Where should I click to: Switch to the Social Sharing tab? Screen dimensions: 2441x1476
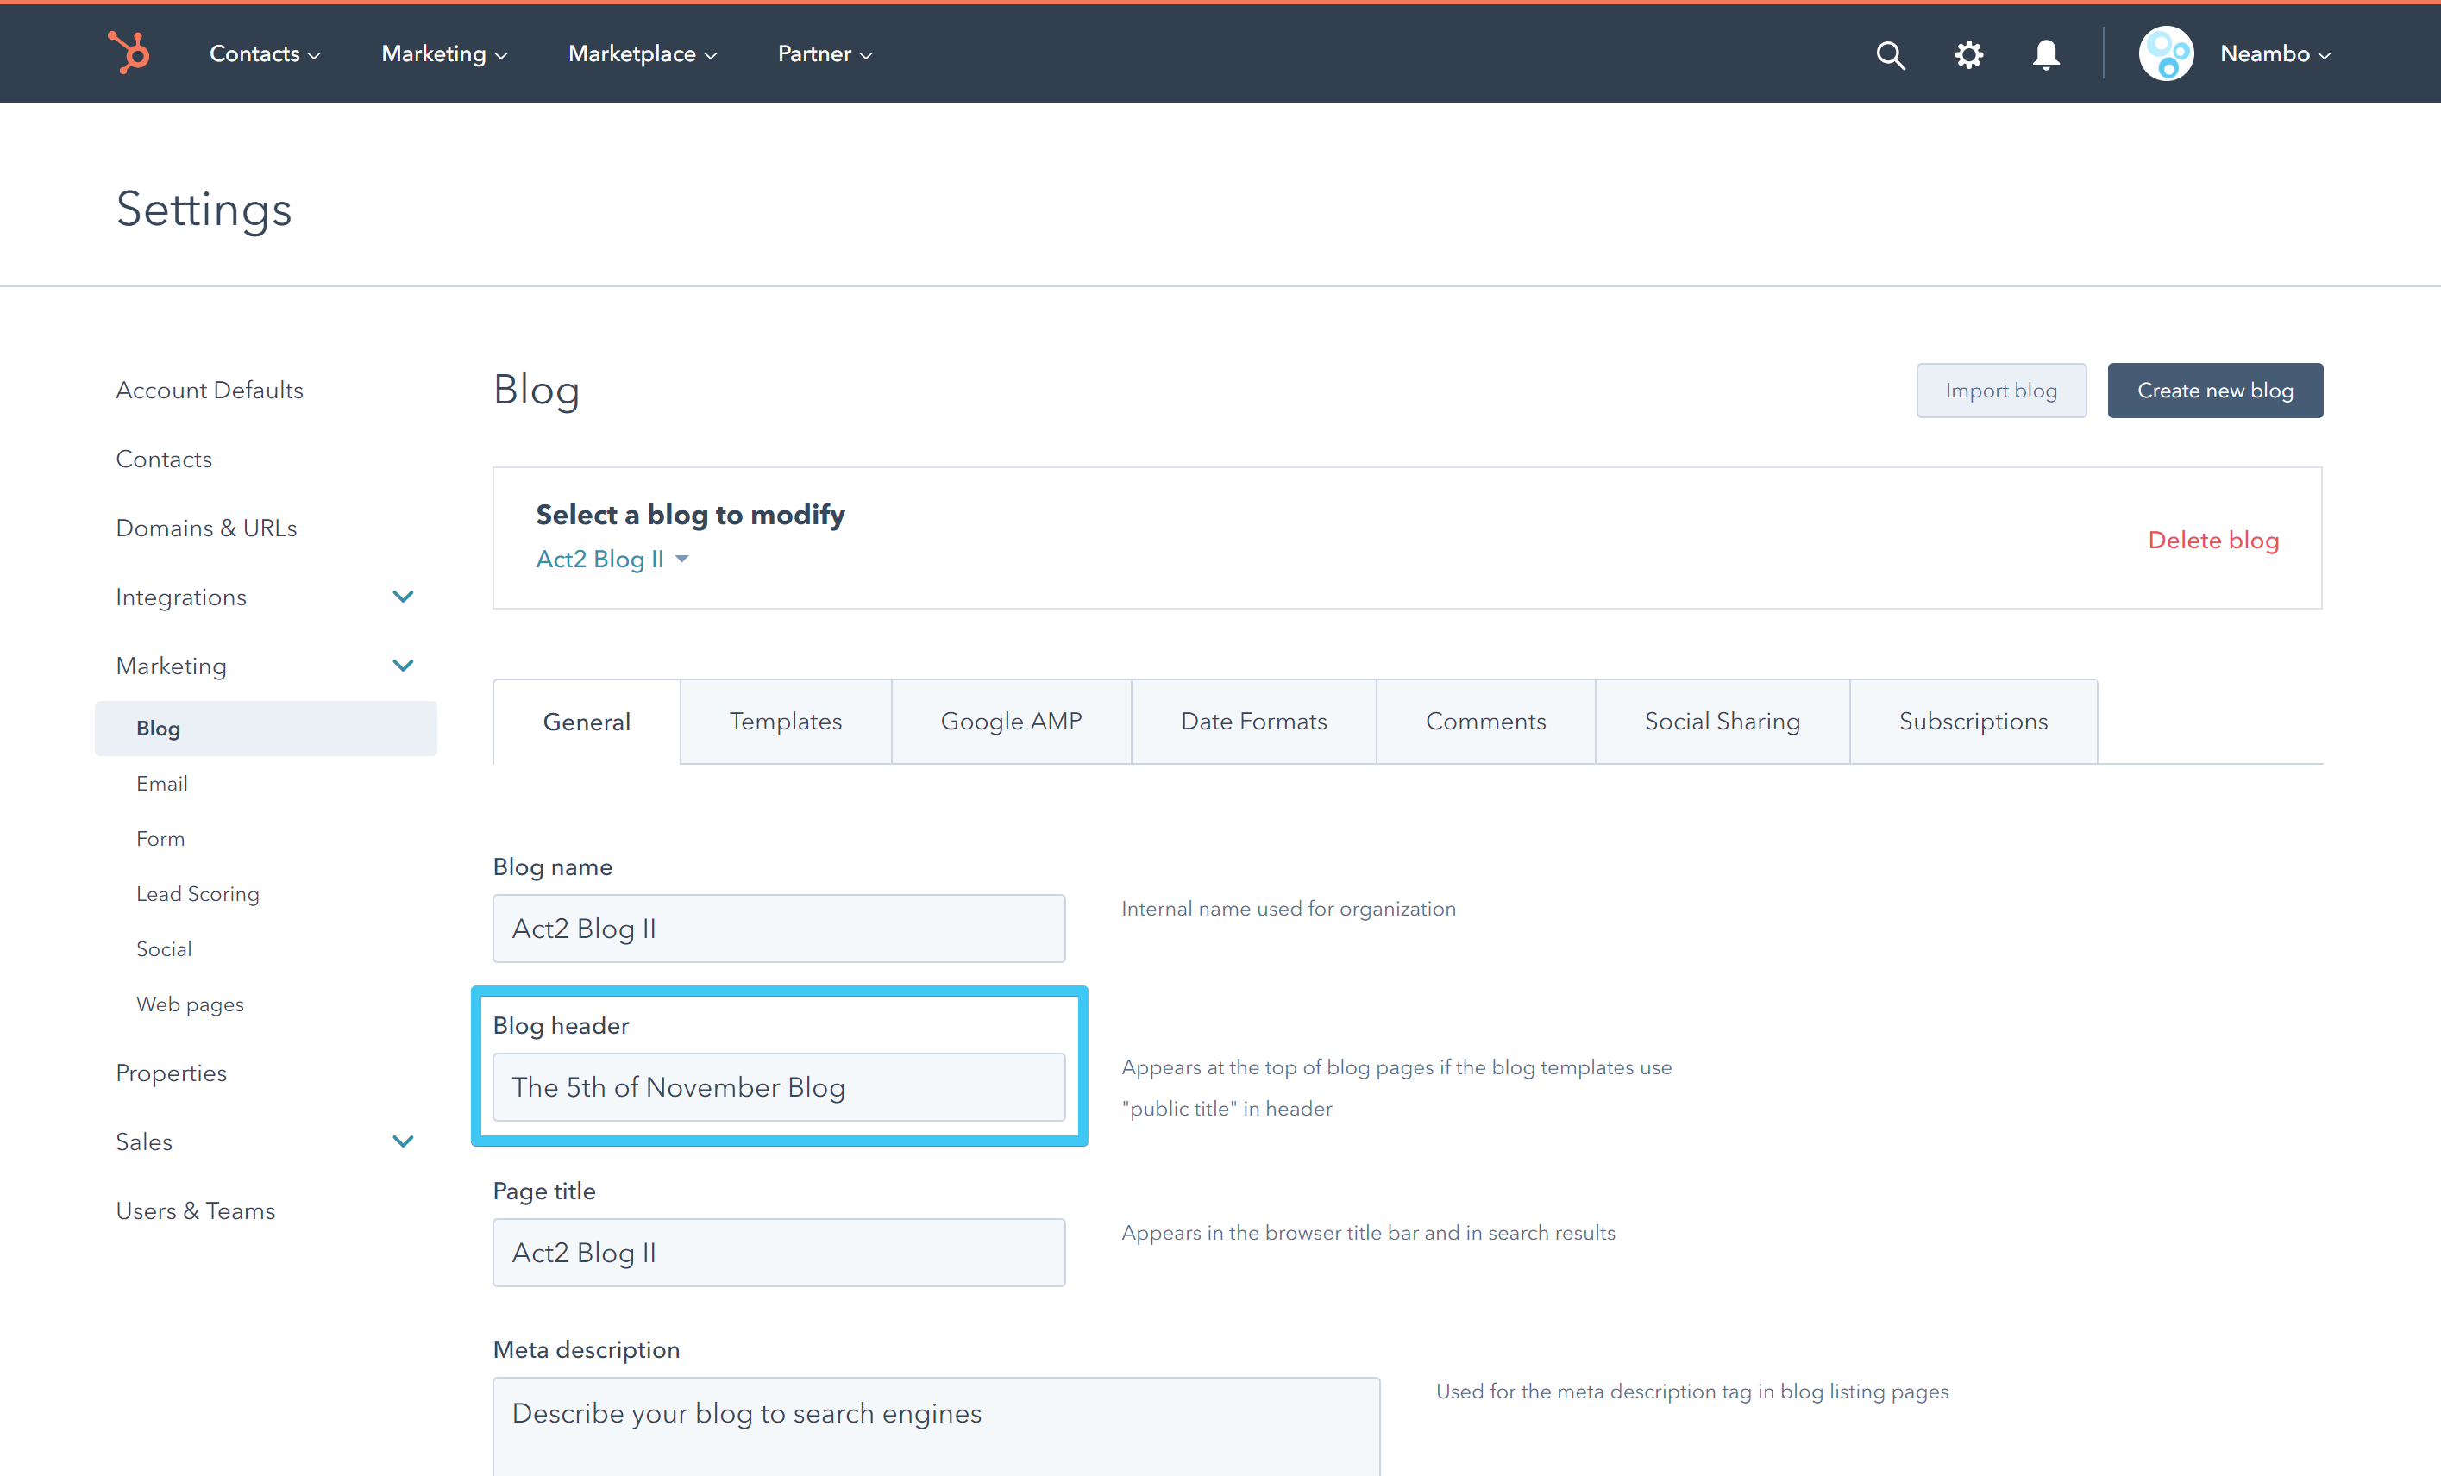coord(1722,722)
